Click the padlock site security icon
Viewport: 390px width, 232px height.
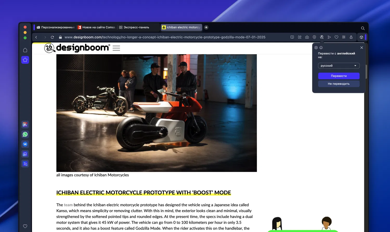coord(60,37)
